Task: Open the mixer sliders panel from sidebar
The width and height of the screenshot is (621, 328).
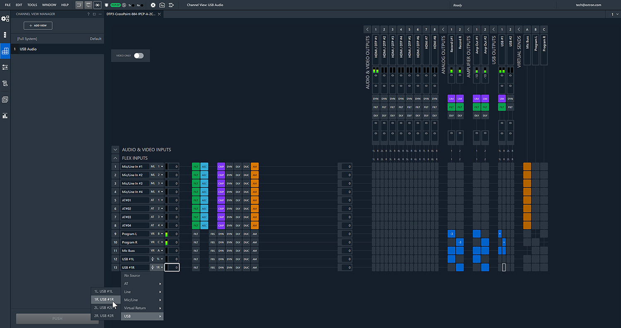Action: click(5, 67)
